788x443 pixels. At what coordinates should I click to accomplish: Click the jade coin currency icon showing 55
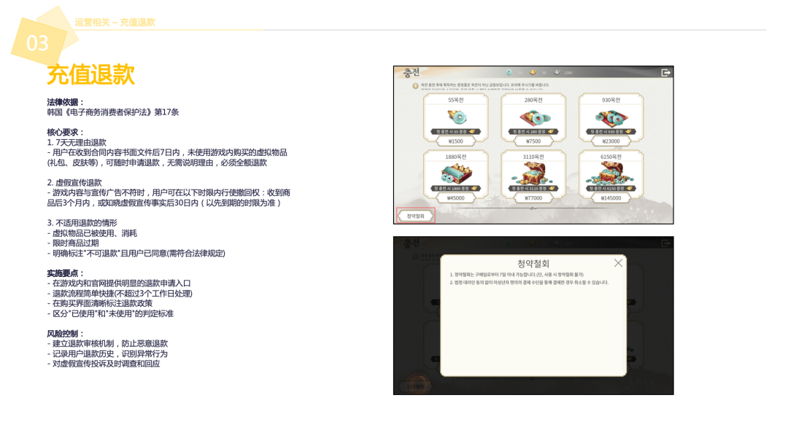coord(510,73)
